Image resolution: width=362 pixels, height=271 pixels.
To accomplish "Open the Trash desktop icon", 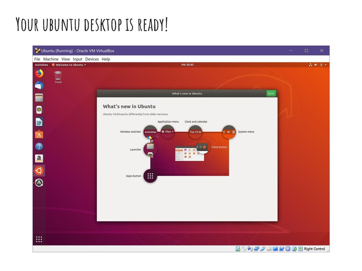I will (x=58, y=77).
